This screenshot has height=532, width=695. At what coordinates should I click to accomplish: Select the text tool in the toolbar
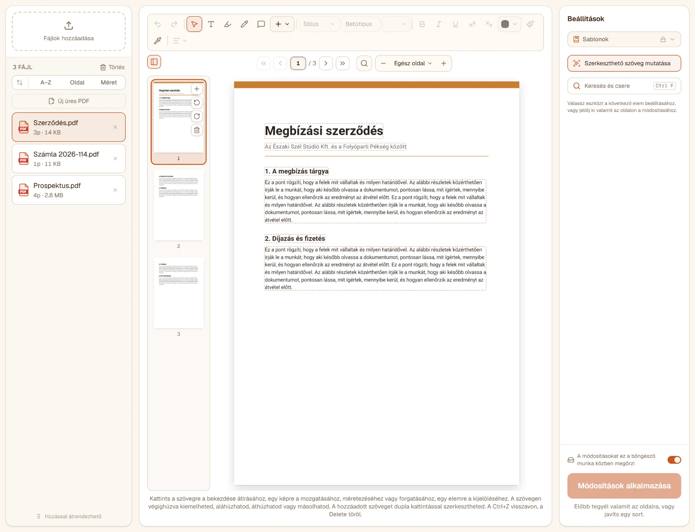(211, 24)
